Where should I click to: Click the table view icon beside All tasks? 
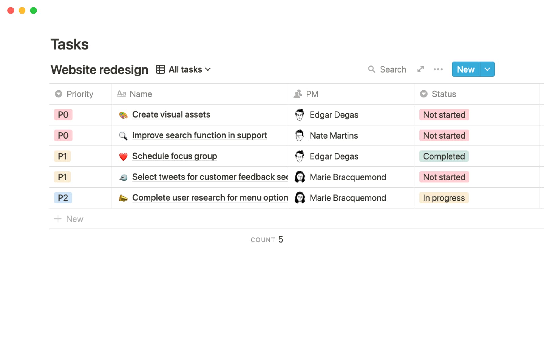(160, 69)
